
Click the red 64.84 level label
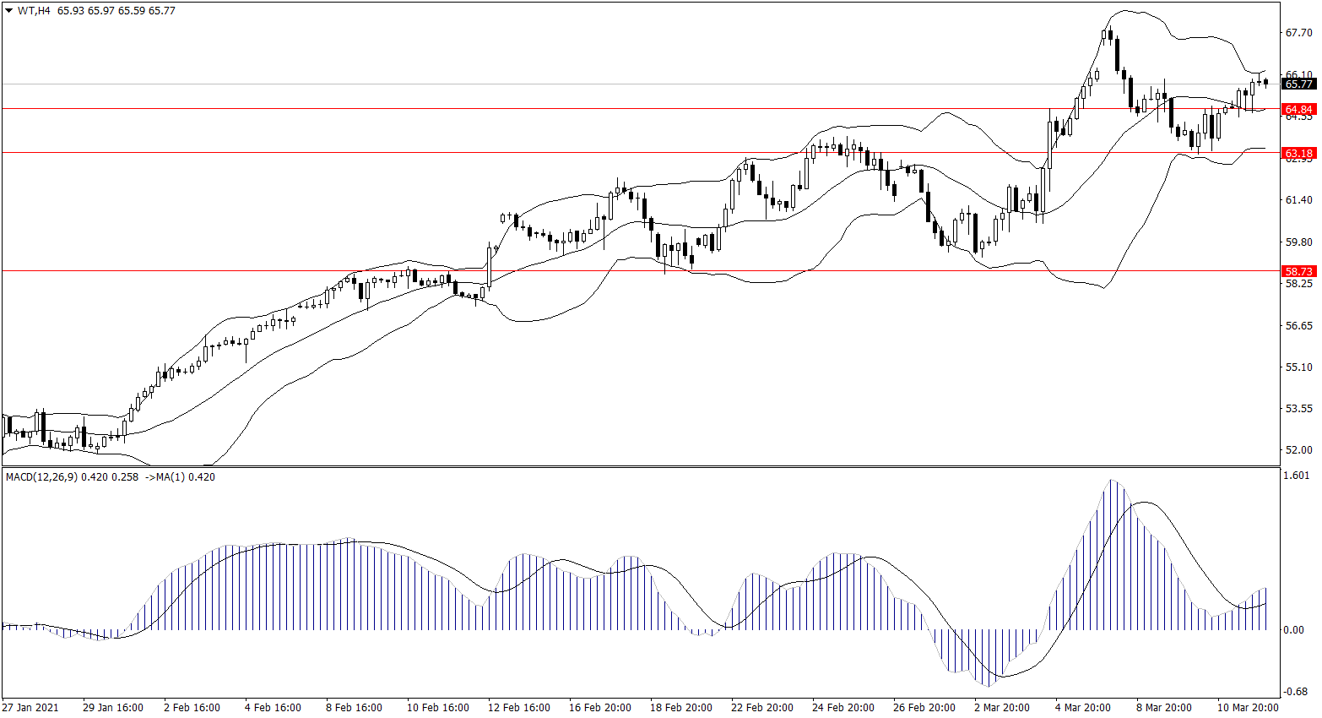pyautogui.click(x=1298, y=109)
